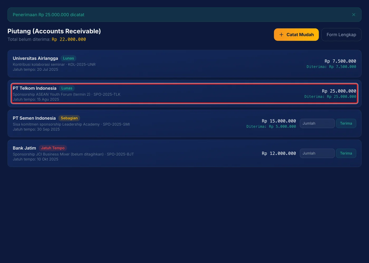Dismiss the Penerimaan notification with X icon
The width and height of the screenshot is (369, 263).
coord(354,15)
